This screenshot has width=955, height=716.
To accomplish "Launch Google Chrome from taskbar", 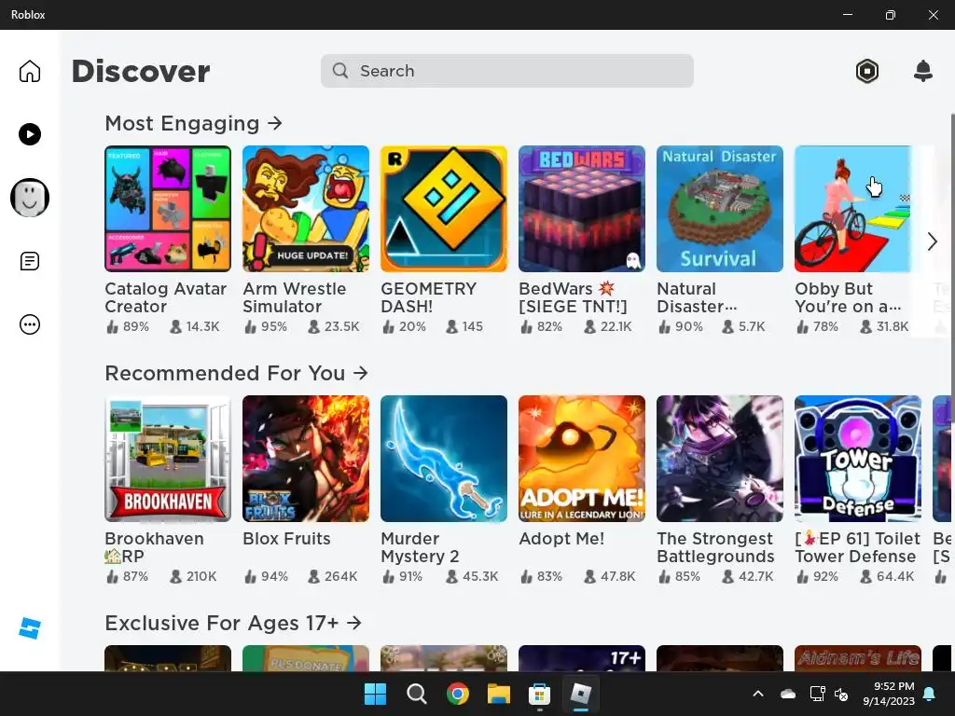I will click(457, 694).
